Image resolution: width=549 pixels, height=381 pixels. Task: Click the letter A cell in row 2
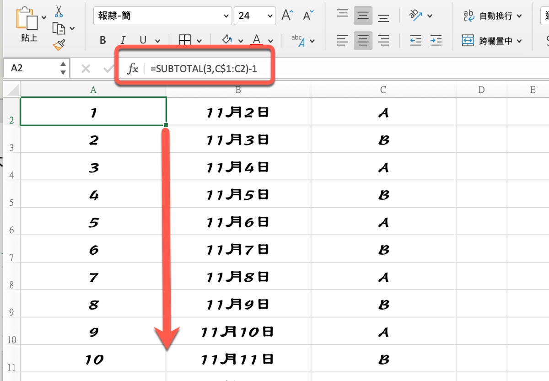point(383,112)
